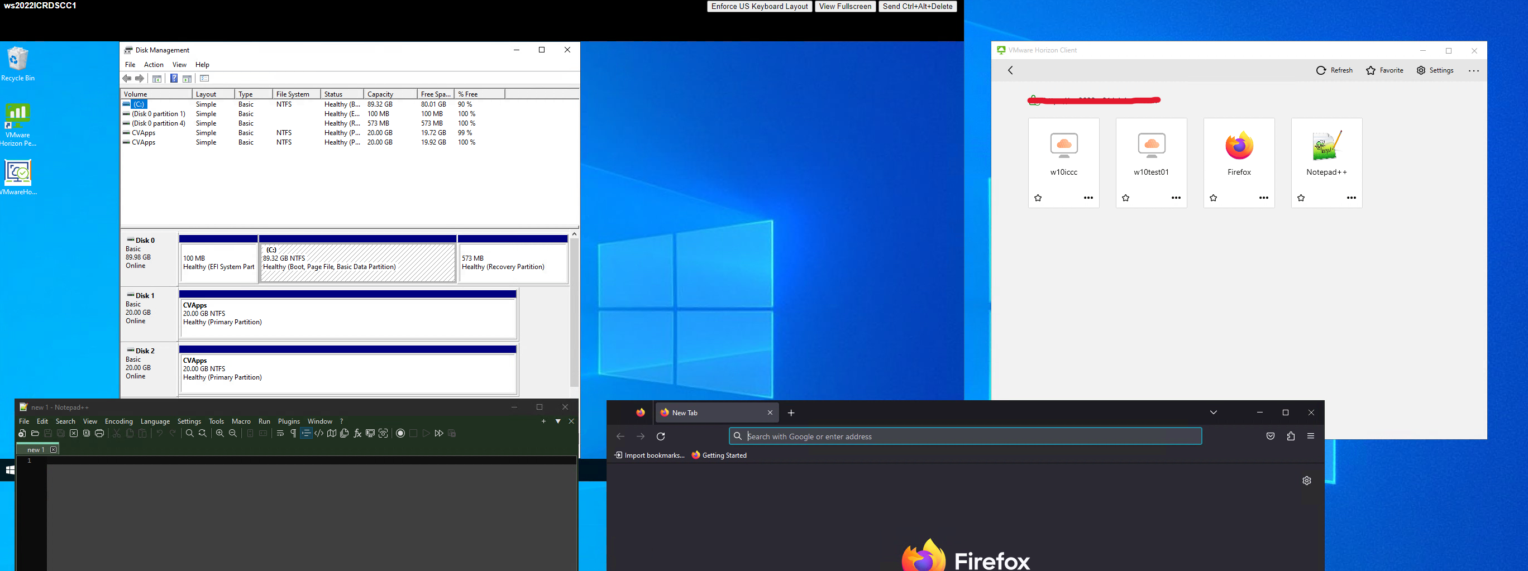Zoom out using Notepad++ toolbar icon

[233, 434]
